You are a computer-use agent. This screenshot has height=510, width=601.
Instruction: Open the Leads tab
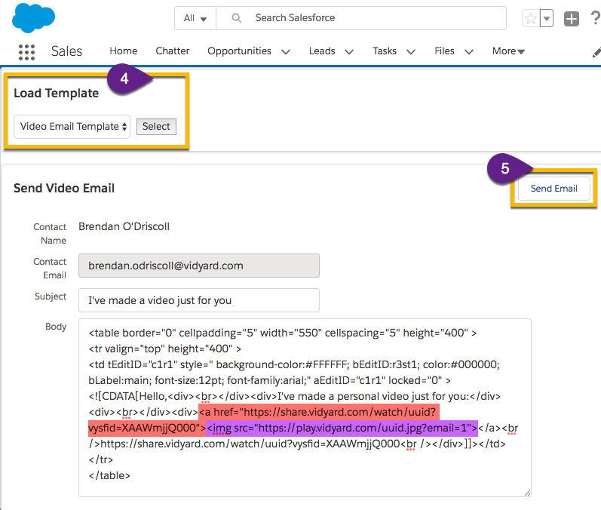[322, 51]
